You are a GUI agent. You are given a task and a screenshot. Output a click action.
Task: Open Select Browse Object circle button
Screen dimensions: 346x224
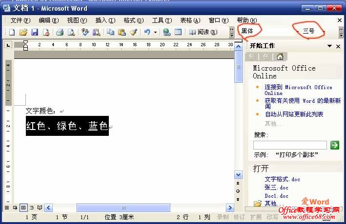(238, 191)
